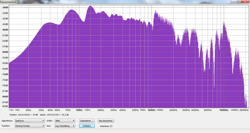Expand the Axis dropdown showing Log. Darstellung
Viewport: 250px width, 133px height.
tap(65, 126)
